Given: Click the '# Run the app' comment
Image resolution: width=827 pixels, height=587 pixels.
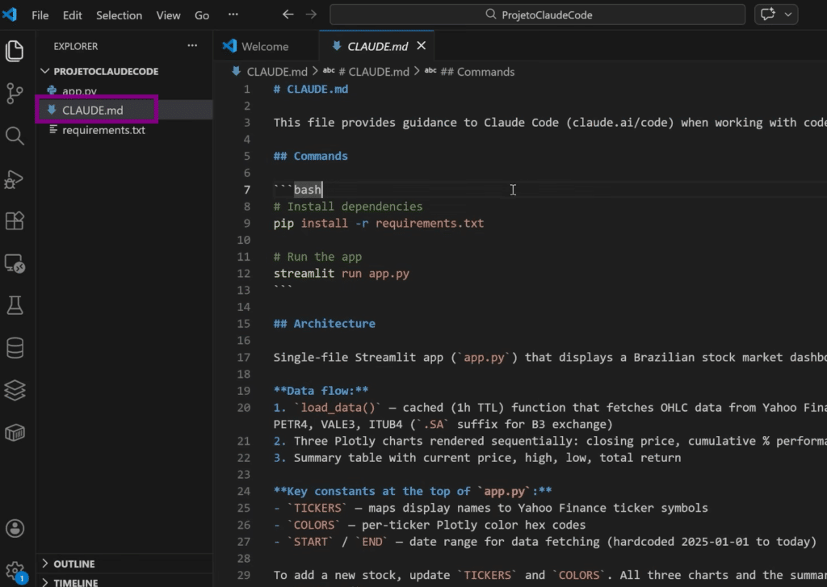Looking at the screenshot, I should pyautogui.click(x=317, y=257).
